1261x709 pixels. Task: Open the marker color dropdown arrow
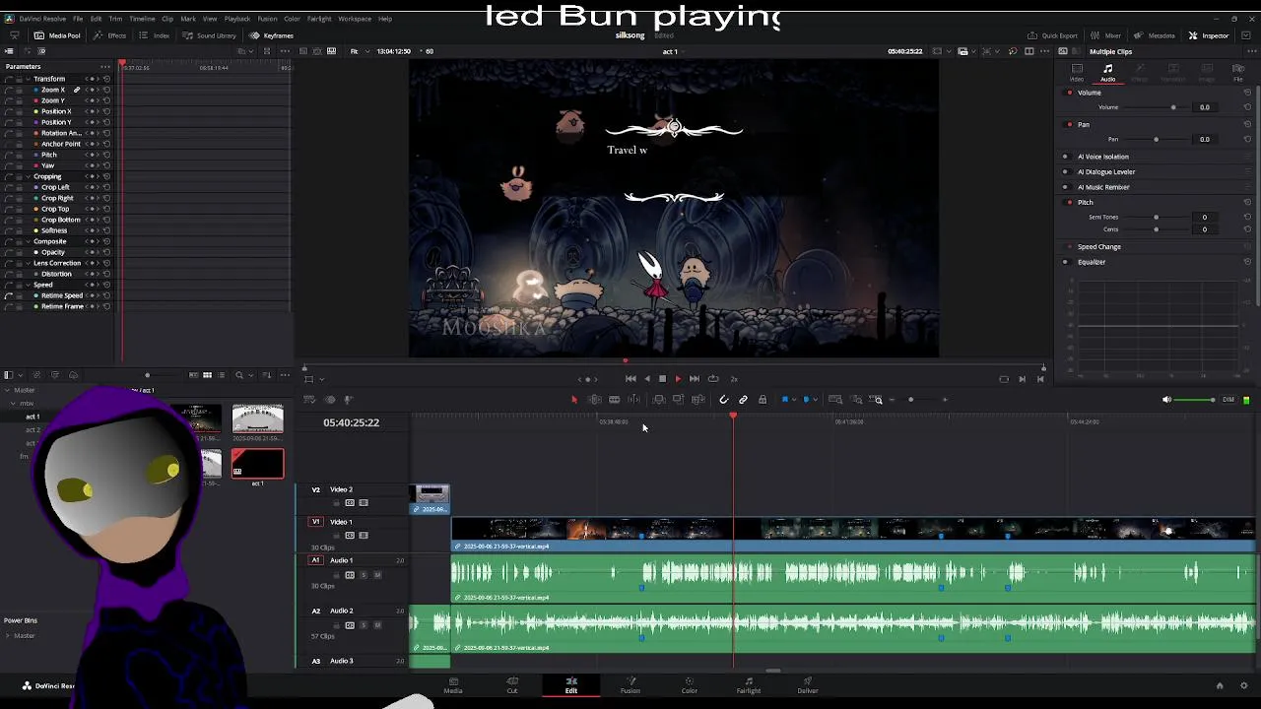tap(815, 400)
